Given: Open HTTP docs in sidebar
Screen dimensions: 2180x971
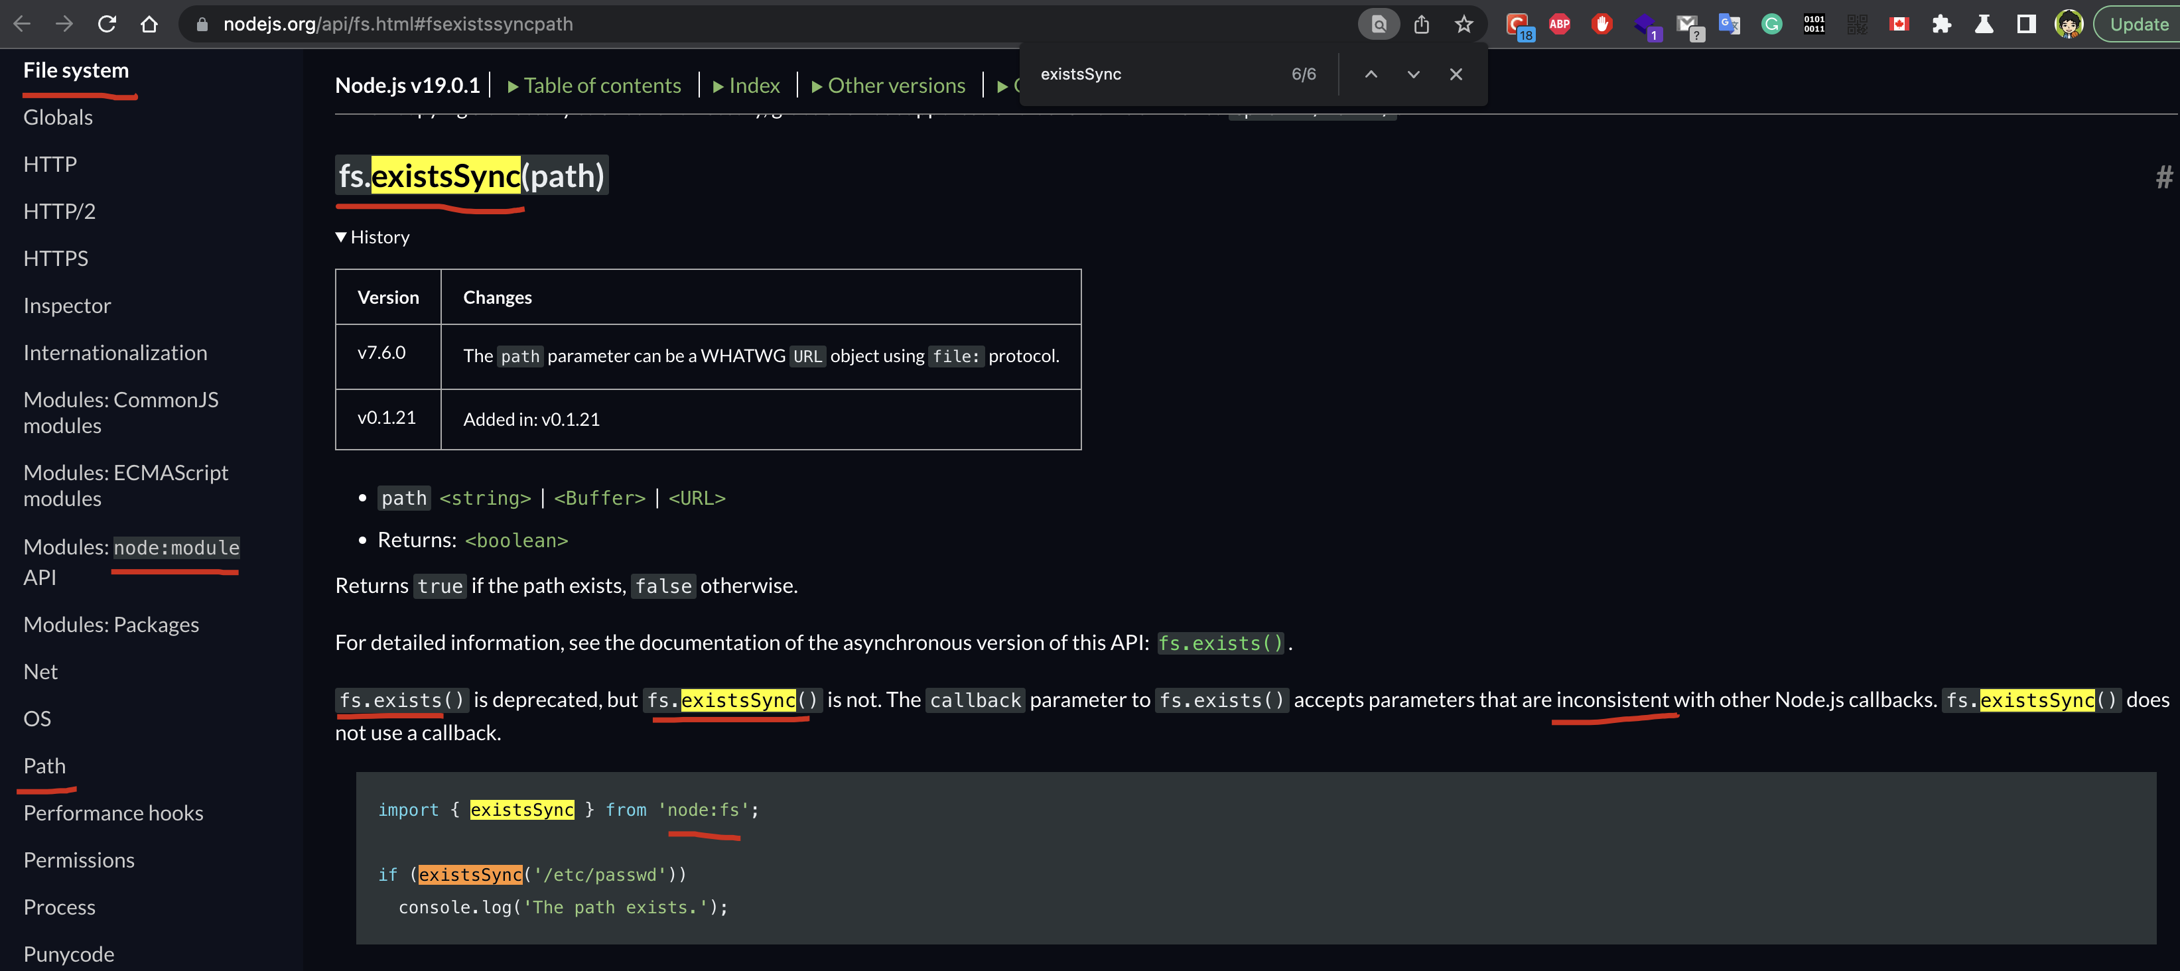Looking at the screenshot, I should coord(50,164).
